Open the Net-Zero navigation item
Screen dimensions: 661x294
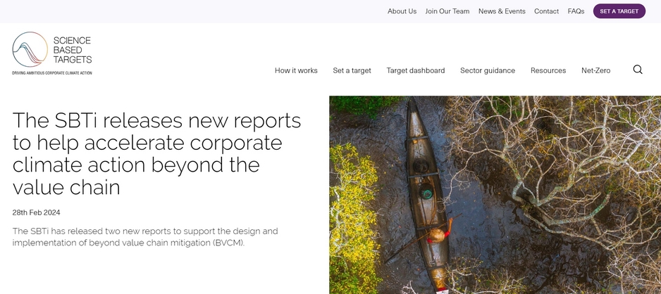(595, 70)
